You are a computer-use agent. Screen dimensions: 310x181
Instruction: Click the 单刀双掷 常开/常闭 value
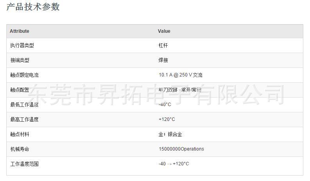click(180, 90)
